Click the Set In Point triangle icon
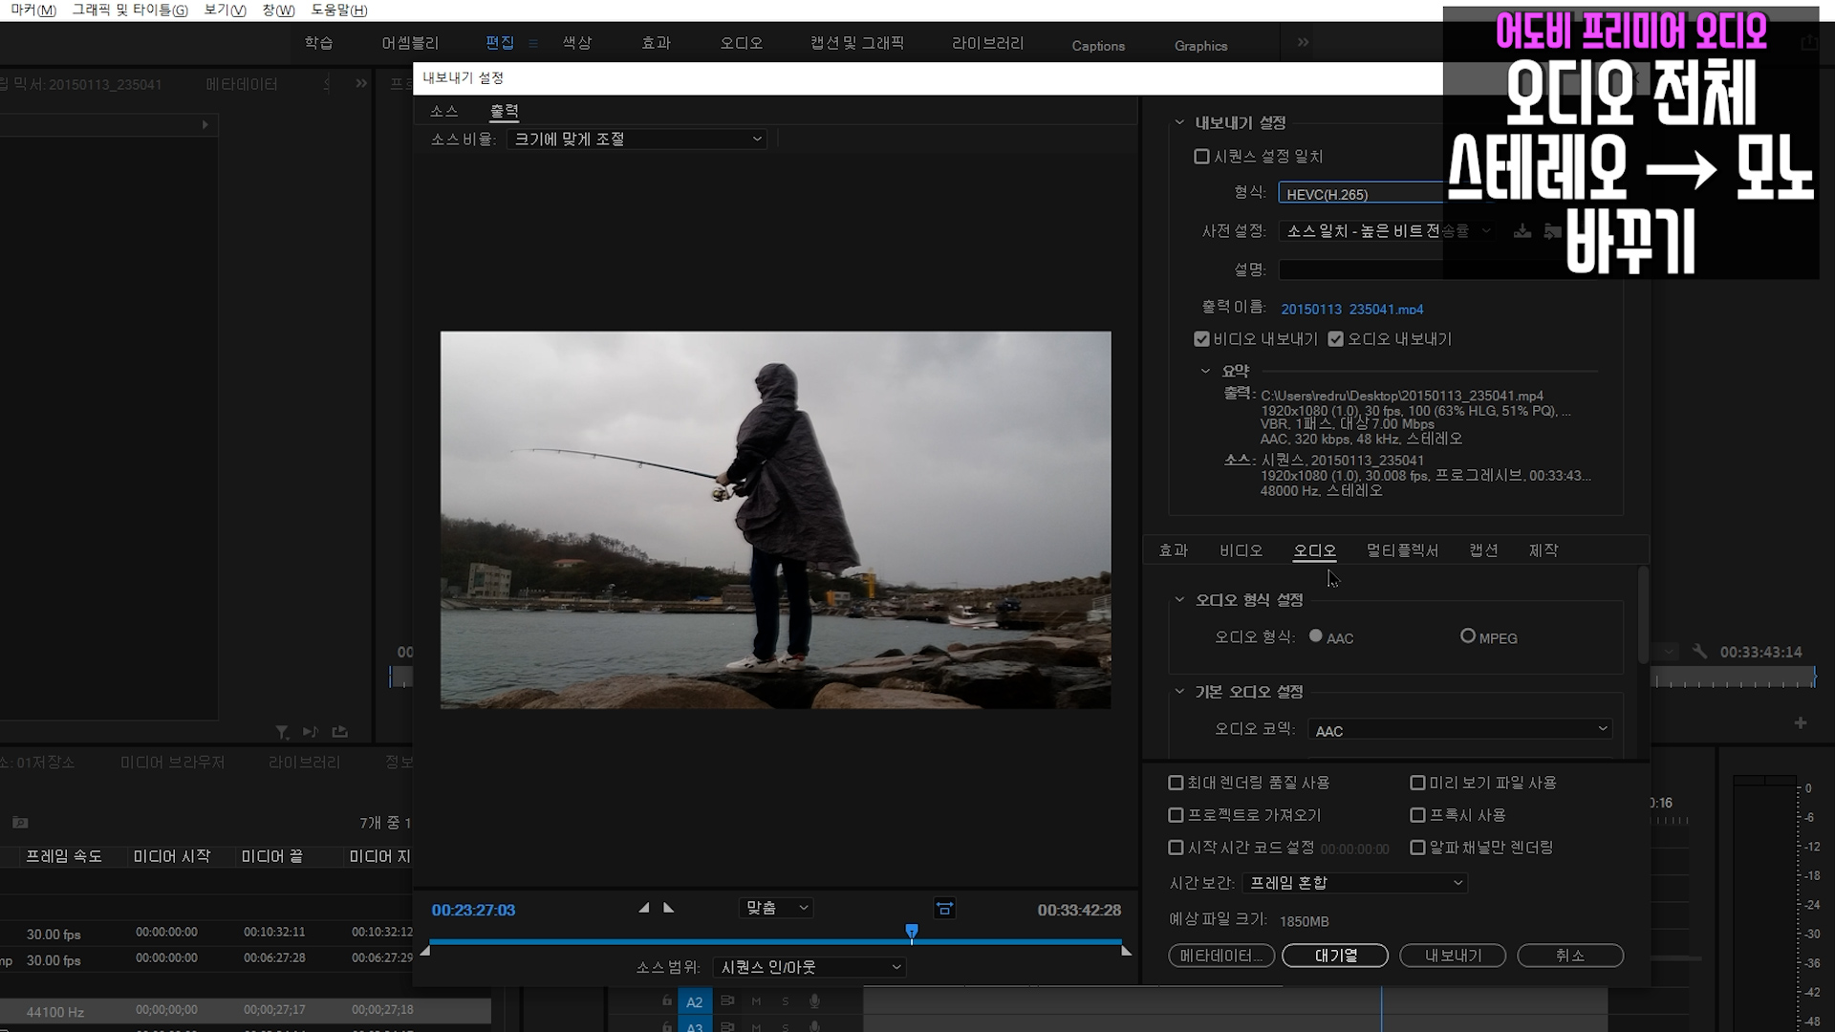 coord(644,908)
